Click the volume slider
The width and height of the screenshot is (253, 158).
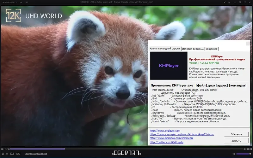pyautogui.click(x=244, y=154)
